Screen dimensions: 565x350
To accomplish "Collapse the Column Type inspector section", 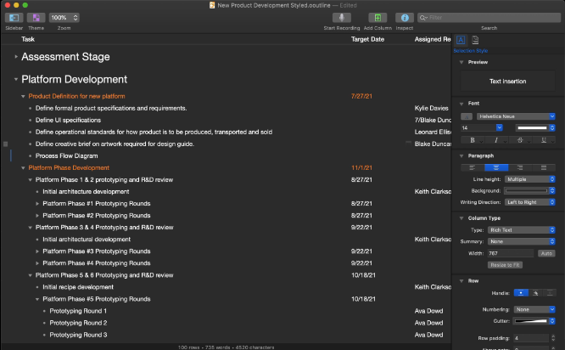I will coord(462,218).
